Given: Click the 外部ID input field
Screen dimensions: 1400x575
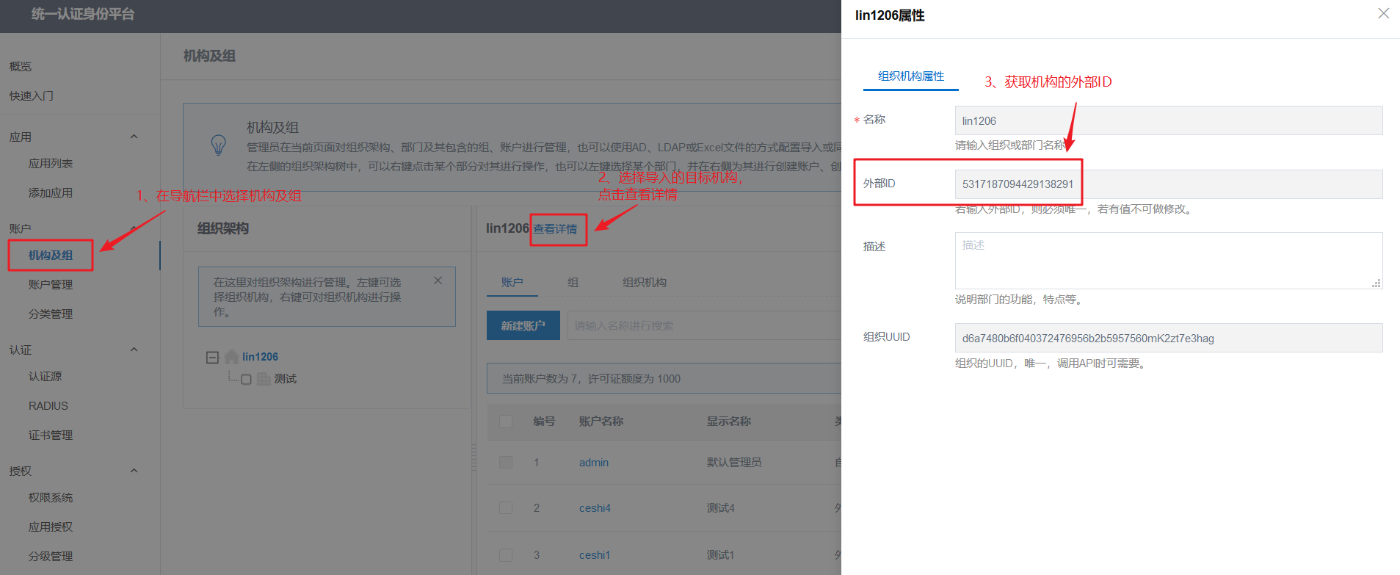Looking at the screenshot, I should [x=1169, y=184].
